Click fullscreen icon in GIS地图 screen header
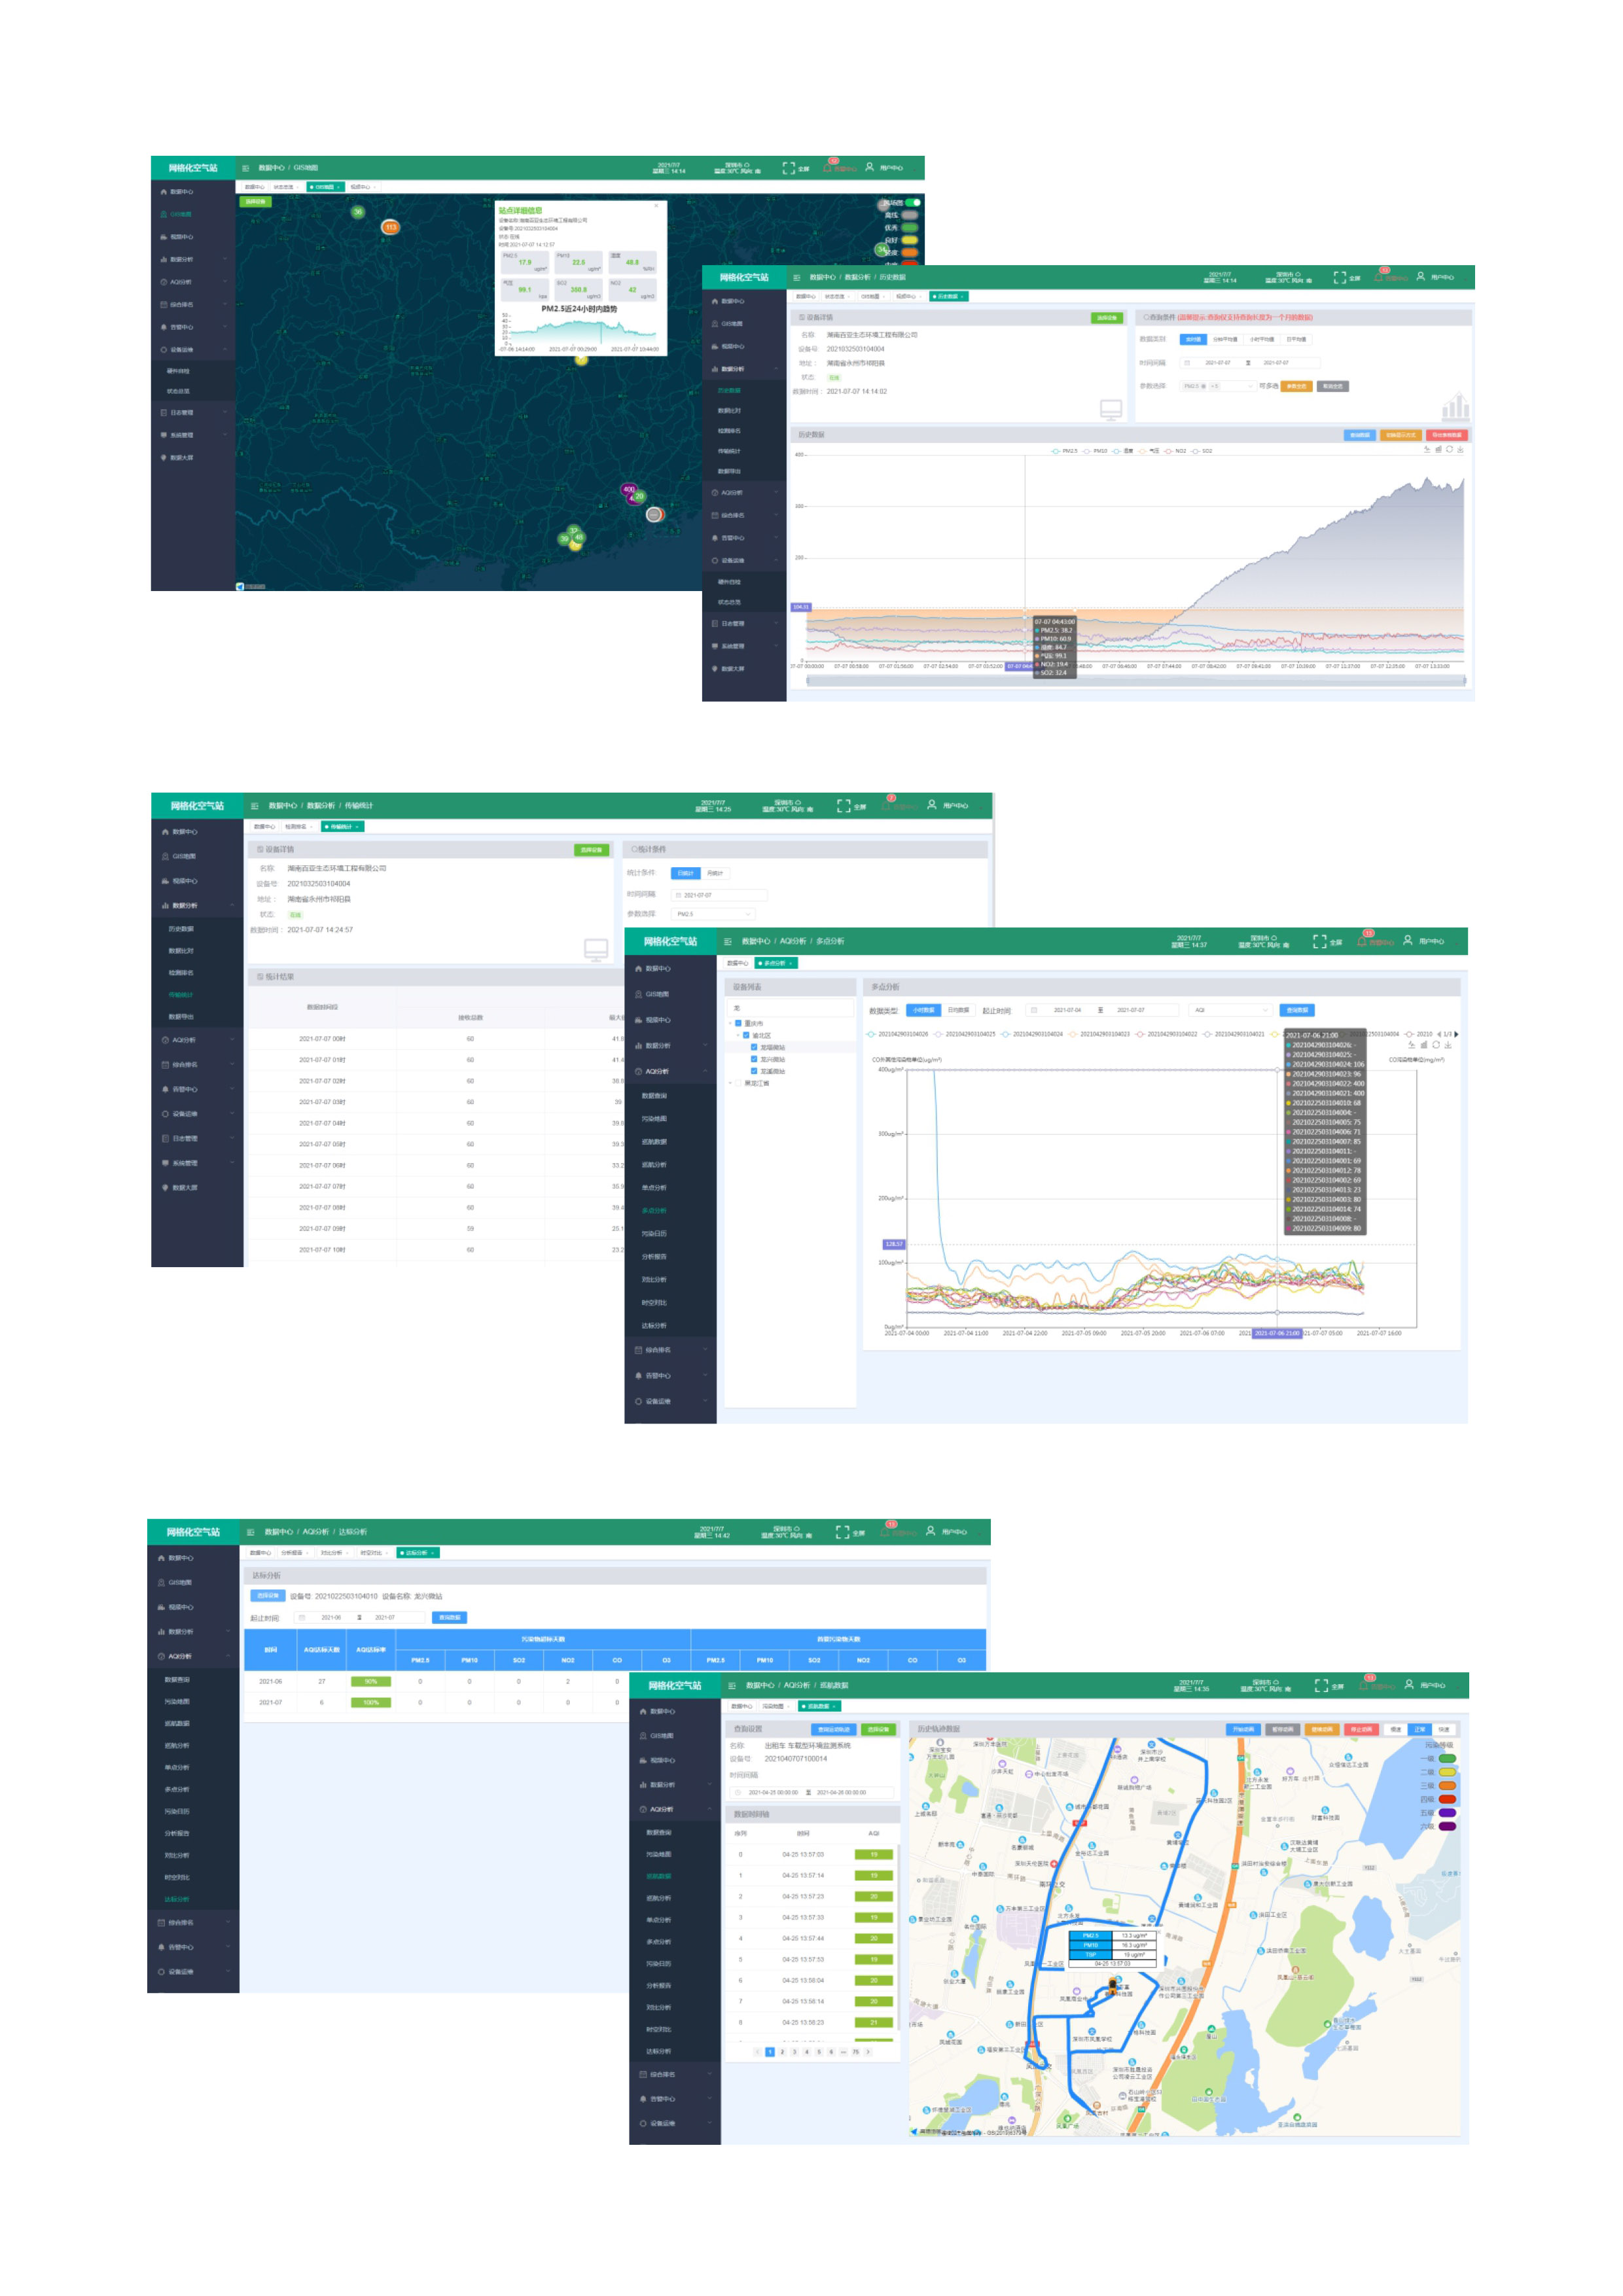This screenshot has height=2296, width=1623. 788,168
